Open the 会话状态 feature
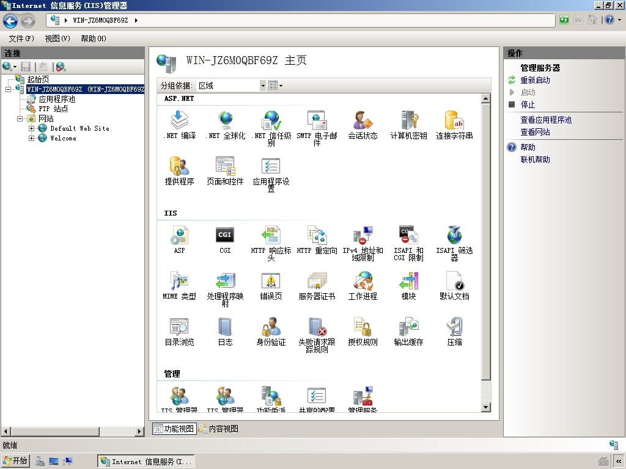This screenshot has height=469, width=626. 363,125
